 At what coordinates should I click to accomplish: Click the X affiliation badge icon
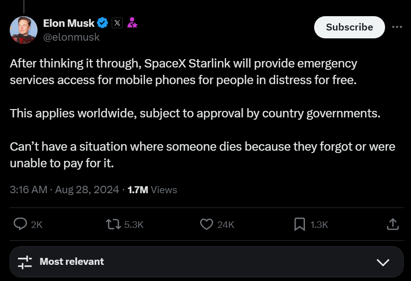[x=117, y=23]
